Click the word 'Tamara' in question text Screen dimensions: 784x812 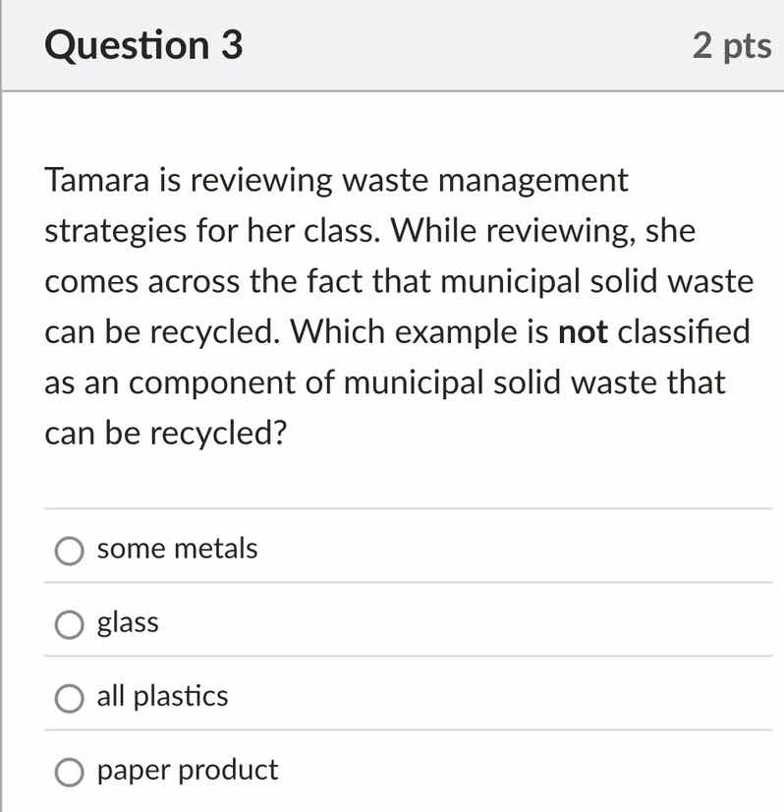coord(91,180)
